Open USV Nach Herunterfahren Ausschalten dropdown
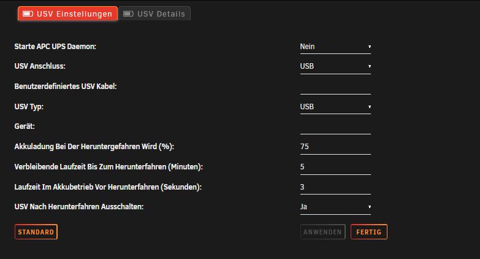The height and width of the screenshot is (259, 480). click(335, 207)
